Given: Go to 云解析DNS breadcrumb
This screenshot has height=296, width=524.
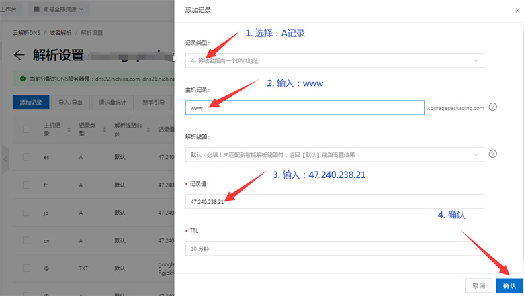Looking at the screenshot, I should click(x=27, y=32).
